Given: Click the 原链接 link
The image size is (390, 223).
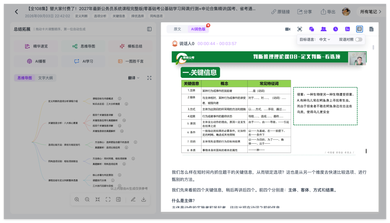Looking at the screenshot, I should point(281,12).
